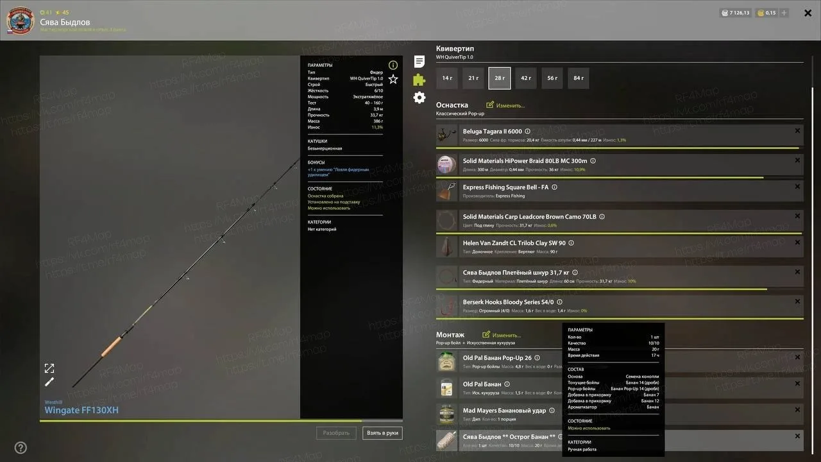The image size is (821, 462).
Task: Remove the Mad Mayers Банановый удар dip
Action: coord(797,410)
